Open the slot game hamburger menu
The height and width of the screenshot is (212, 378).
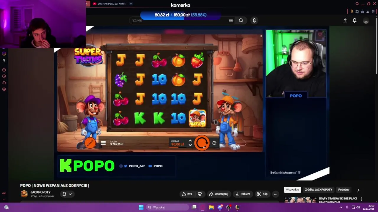[103, 143]
